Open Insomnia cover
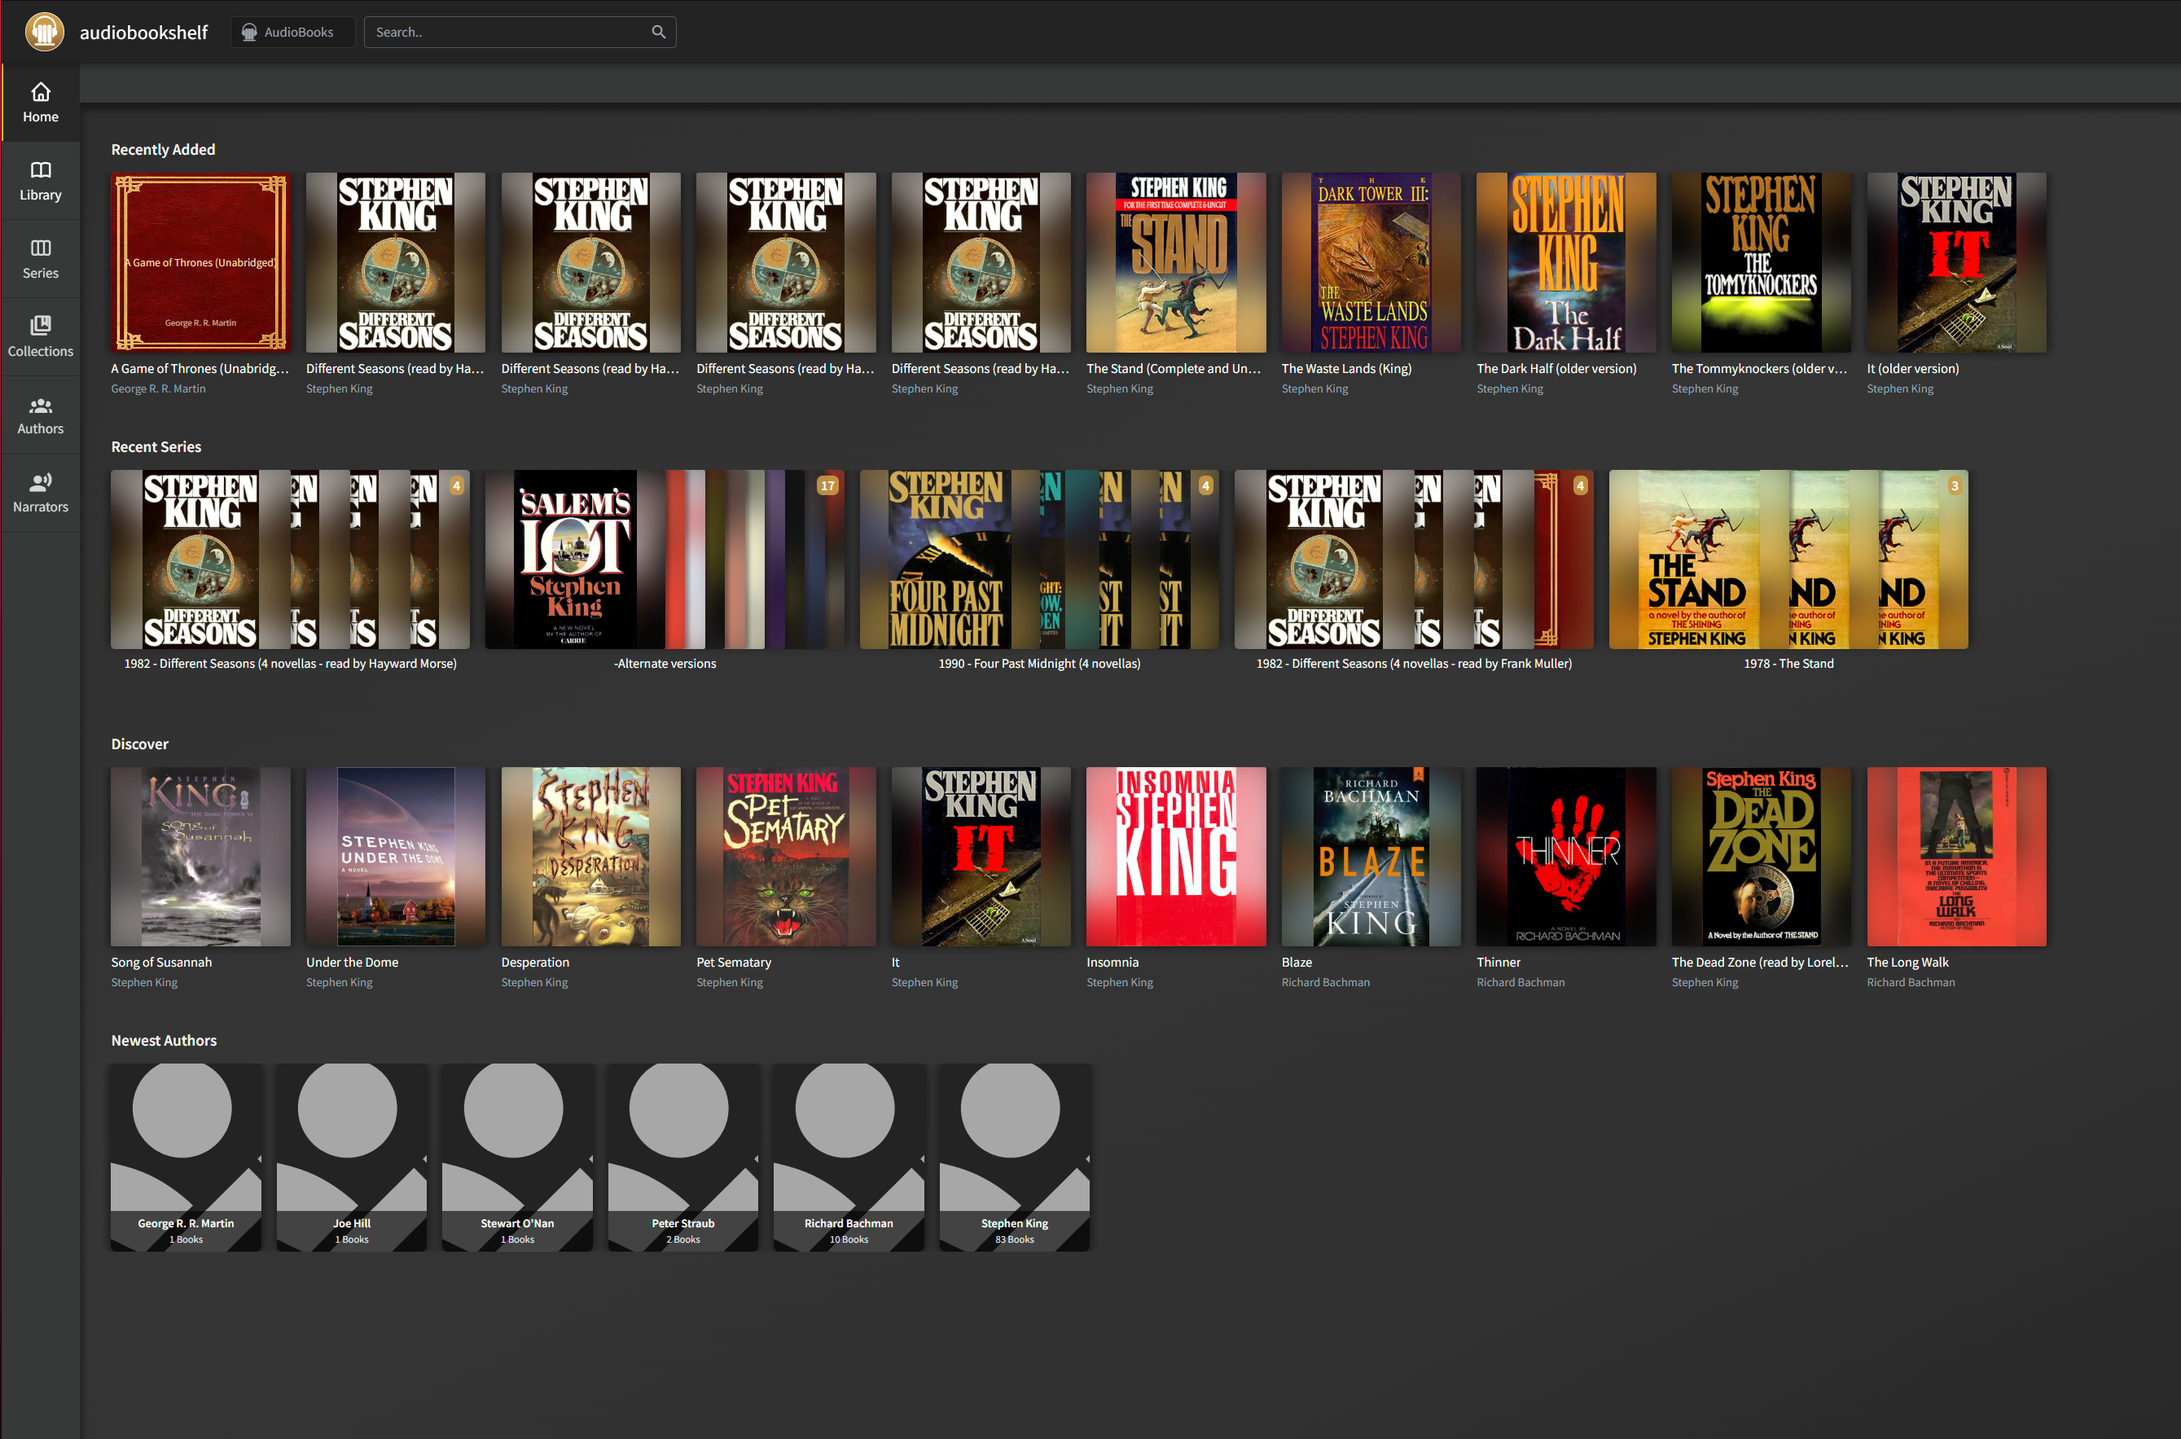Image resolution: width=2181 pixels, height=1439 pixels. pos(1175,856)
